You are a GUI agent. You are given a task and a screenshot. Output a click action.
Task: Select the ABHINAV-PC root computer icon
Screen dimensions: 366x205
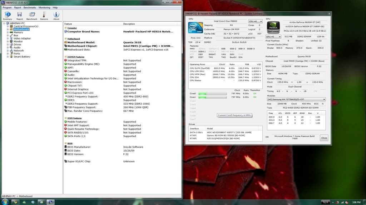[x=8, y=23]
